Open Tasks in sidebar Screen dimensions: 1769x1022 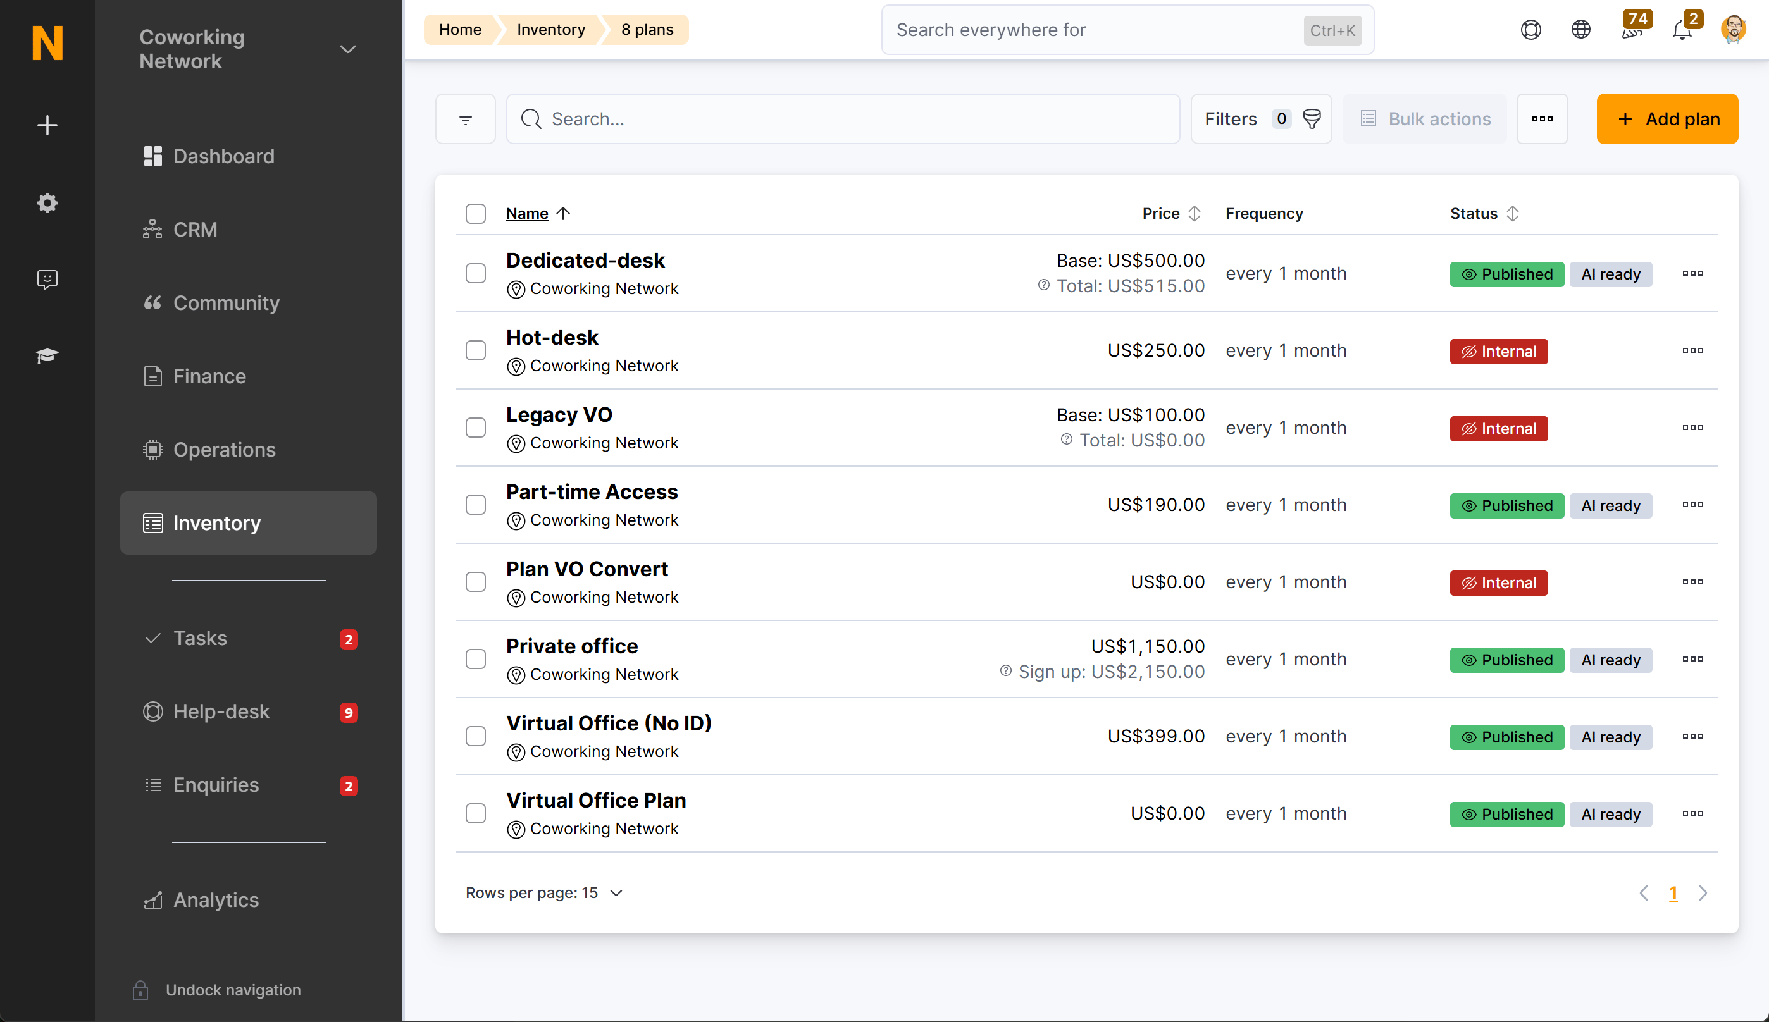pyautogui.click(x=248, y=638)
